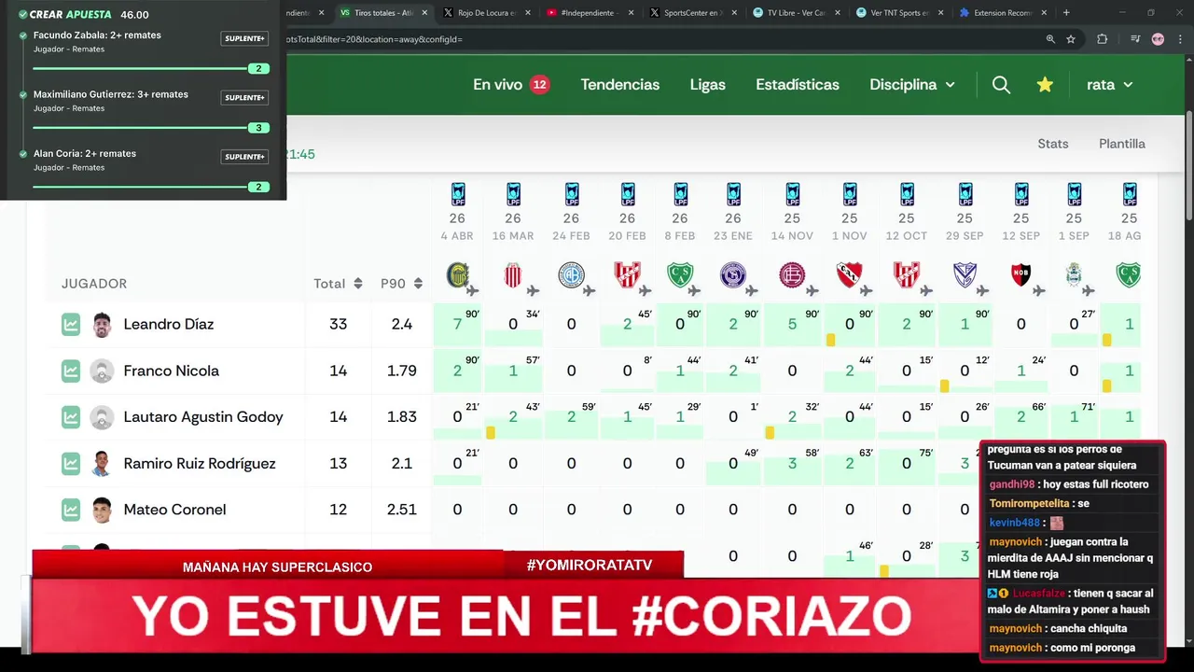
Task: Click the yellow favorites star in navbar
Action: [1045, 85]
